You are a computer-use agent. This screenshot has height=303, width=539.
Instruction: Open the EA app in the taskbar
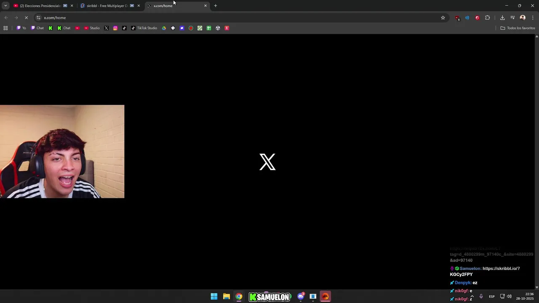[x=325, y=297]
